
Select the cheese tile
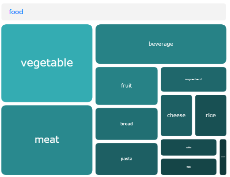(x=176, y=115)
